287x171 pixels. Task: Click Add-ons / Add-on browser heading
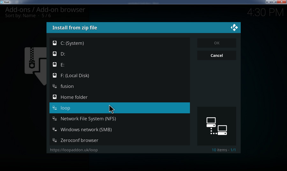tap(45, 10)
